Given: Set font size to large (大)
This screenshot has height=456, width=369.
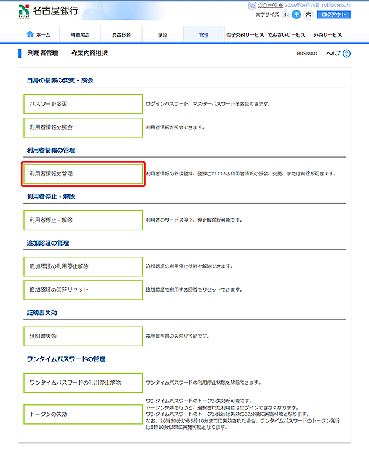Looking at the screenshot, I should coord(308,14).
